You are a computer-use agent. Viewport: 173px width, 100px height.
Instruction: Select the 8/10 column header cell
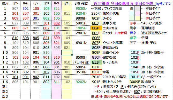point(67,3)
